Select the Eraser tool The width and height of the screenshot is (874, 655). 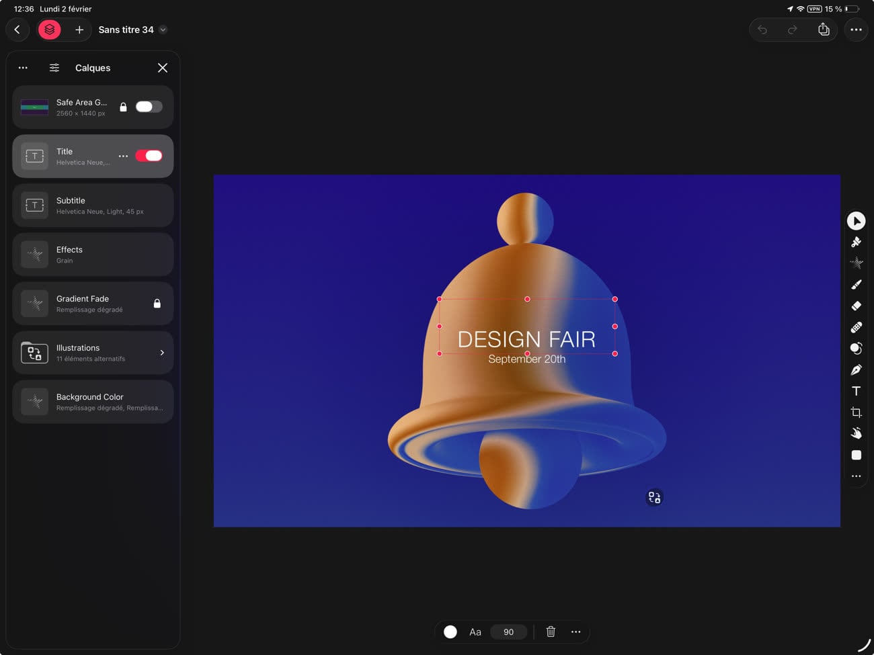[856, 306]
